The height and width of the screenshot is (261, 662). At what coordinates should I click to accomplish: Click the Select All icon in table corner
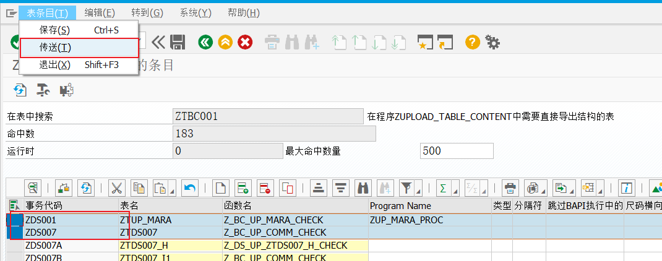coord(14,206)
